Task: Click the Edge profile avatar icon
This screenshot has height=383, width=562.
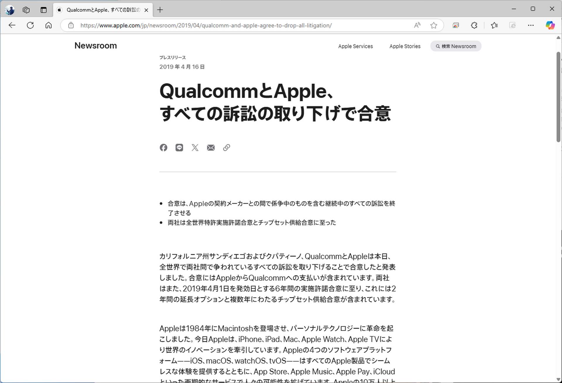Action: [x=10, y=10]
